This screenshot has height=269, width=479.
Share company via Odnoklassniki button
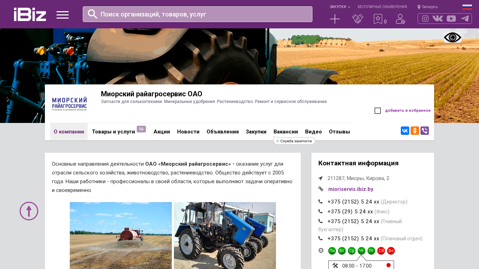[x=415, y=131]
